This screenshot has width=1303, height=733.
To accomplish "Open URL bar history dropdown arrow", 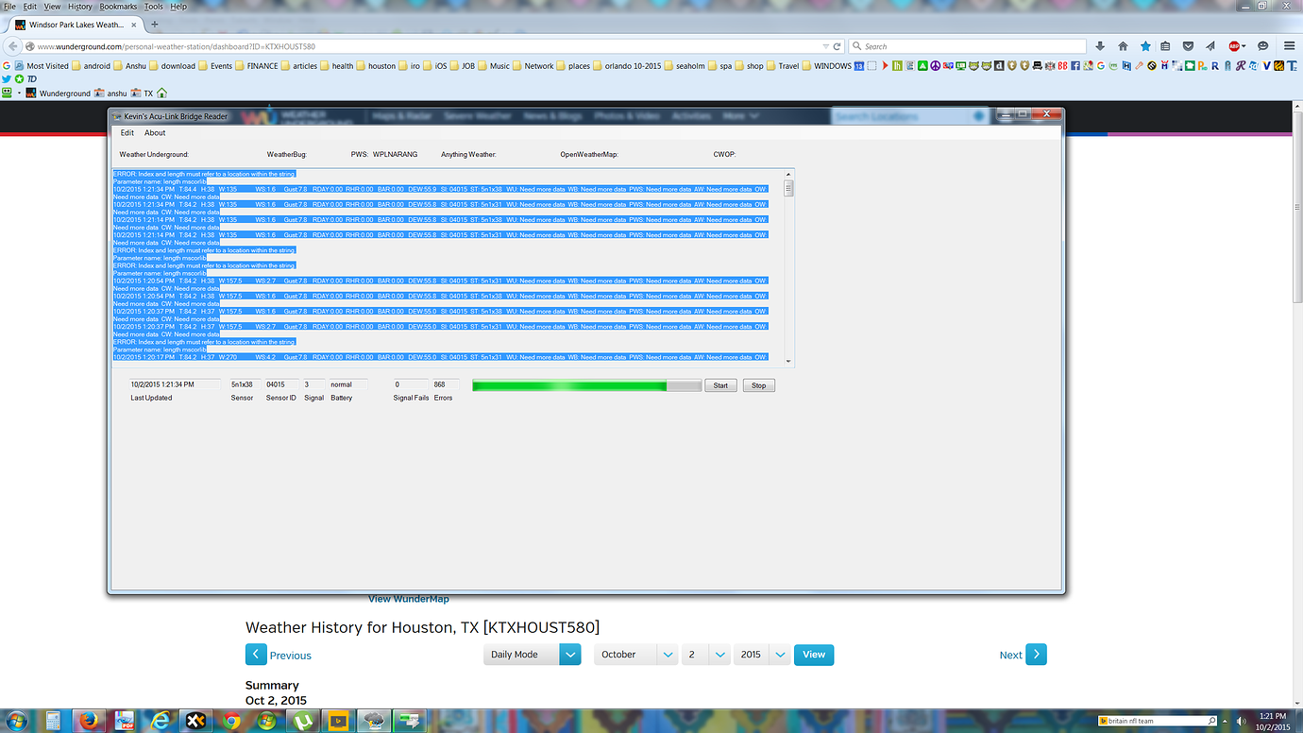I will 825,46.
